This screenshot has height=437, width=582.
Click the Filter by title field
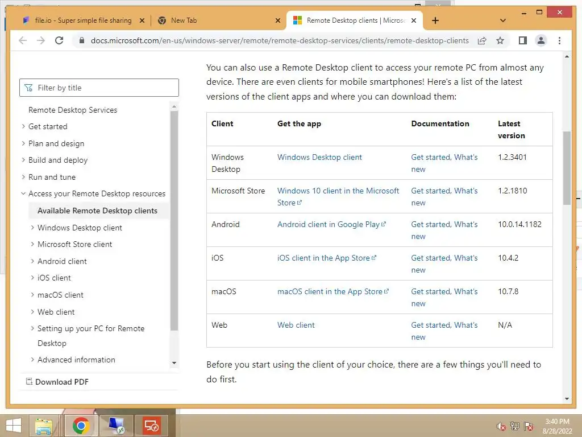pyautogui.click(x=99, y=88)
